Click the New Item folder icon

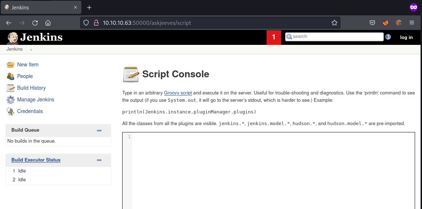coord(10,65)
